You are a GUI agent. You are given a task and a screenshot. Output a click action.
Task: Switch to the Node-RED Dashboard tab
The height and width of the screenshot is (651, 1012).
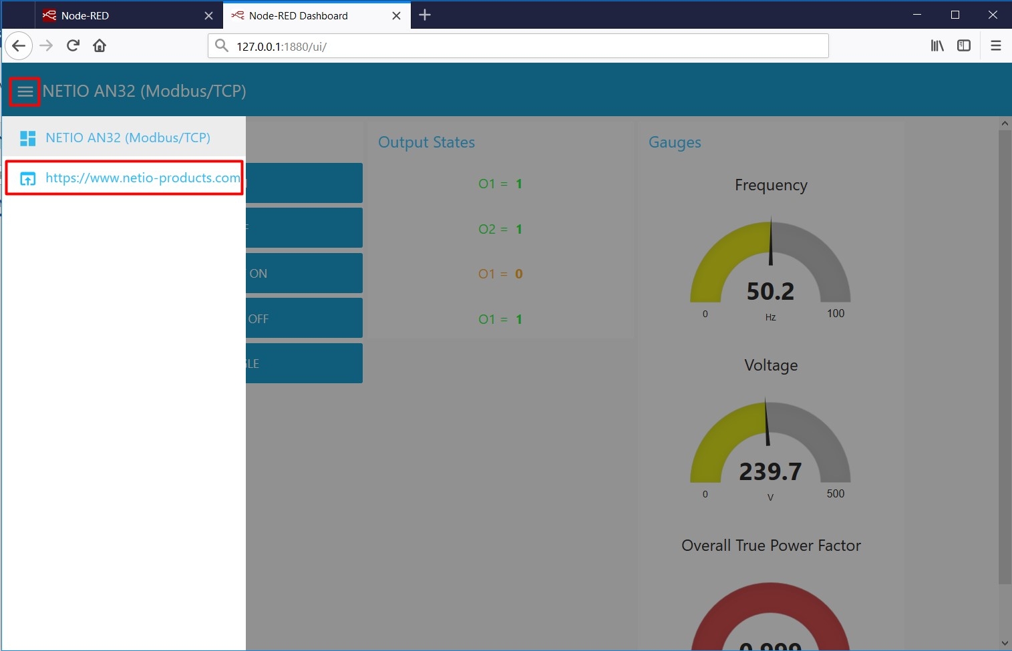click(x=316, y=15)
